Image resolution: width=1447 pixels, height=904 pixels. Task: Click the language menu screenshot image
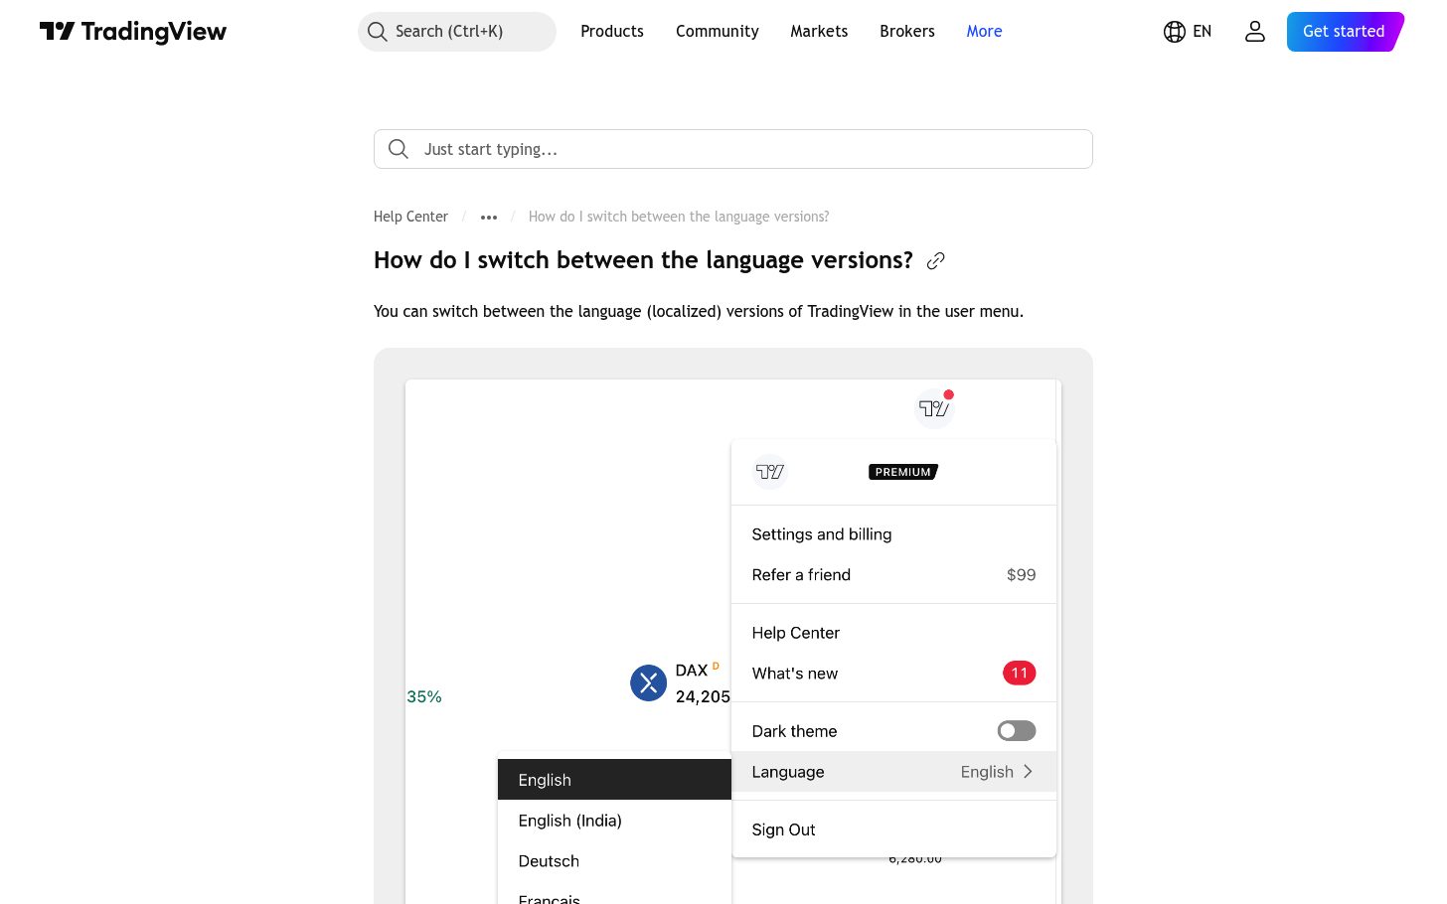[x=733, y=642]
